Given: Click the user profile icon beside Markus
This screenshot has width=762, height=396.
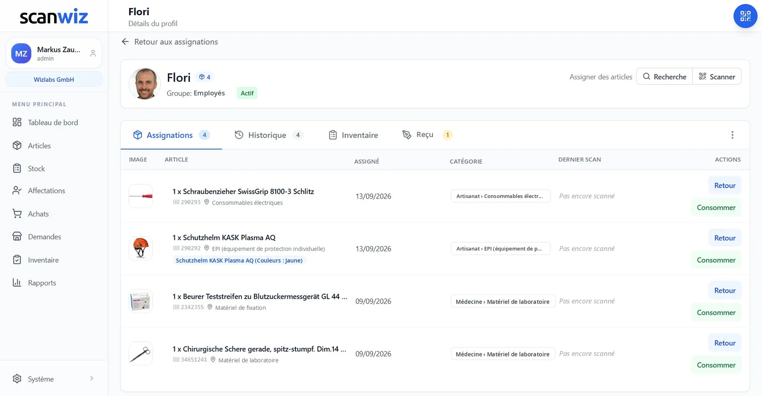Looking at the screenshot, I should (x=93, y=53).
